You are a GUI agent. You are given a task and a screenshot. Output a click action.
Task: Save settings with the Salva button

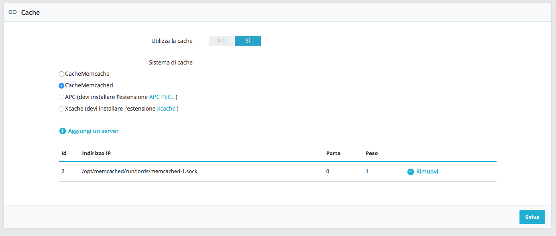pyautogui.click(x=532, y=217)
